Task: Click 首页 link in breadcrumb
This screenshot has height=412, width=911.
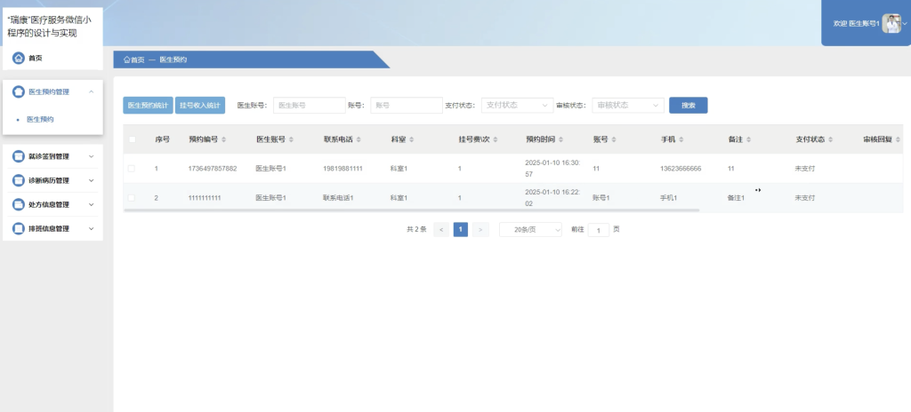Action: click(x=137, y=59)
